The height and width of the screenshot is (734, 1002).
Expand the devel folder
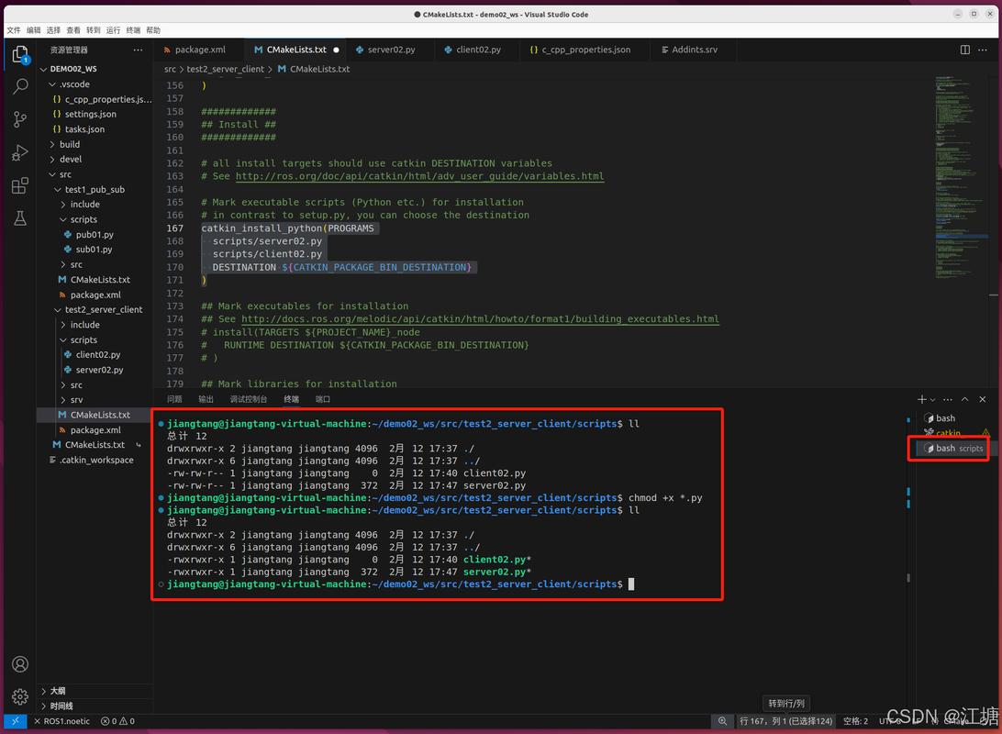click(95, 159)
